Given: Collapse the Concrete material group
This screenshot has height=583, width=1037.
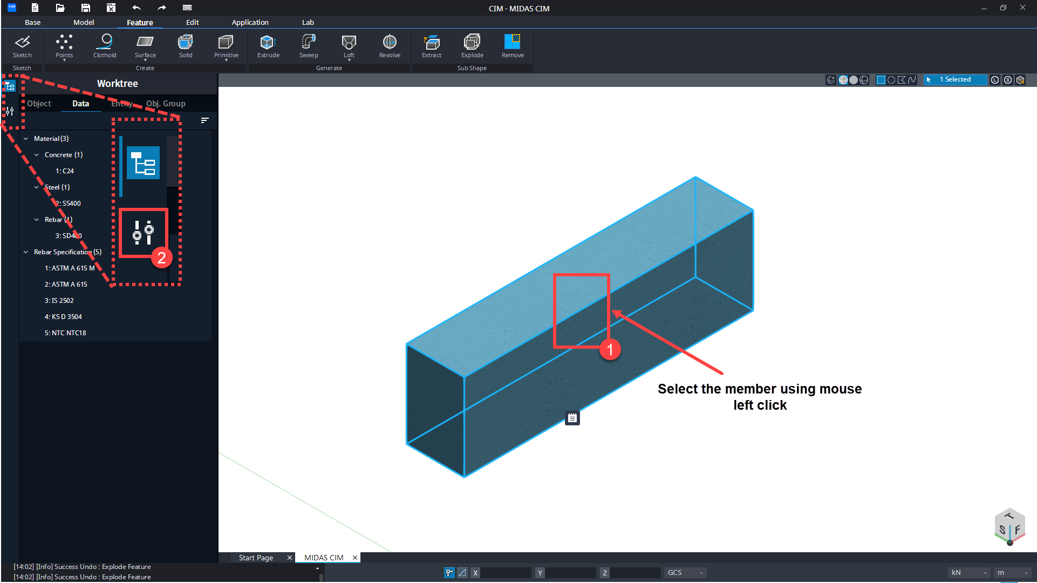Looking at the screenshot, I should 37,154.
